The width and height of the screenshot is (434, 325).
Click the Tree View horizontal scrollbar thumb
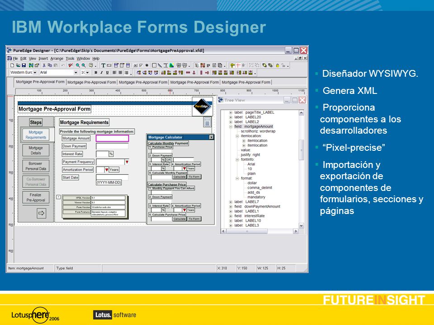(x=247, y=231)
